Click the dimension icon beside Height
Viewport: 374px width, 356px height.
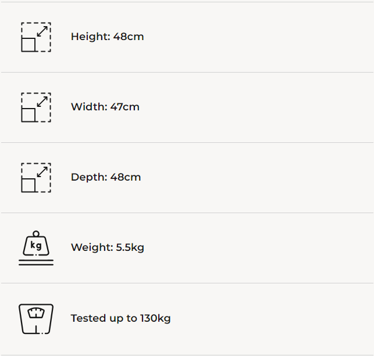point(36,37)
